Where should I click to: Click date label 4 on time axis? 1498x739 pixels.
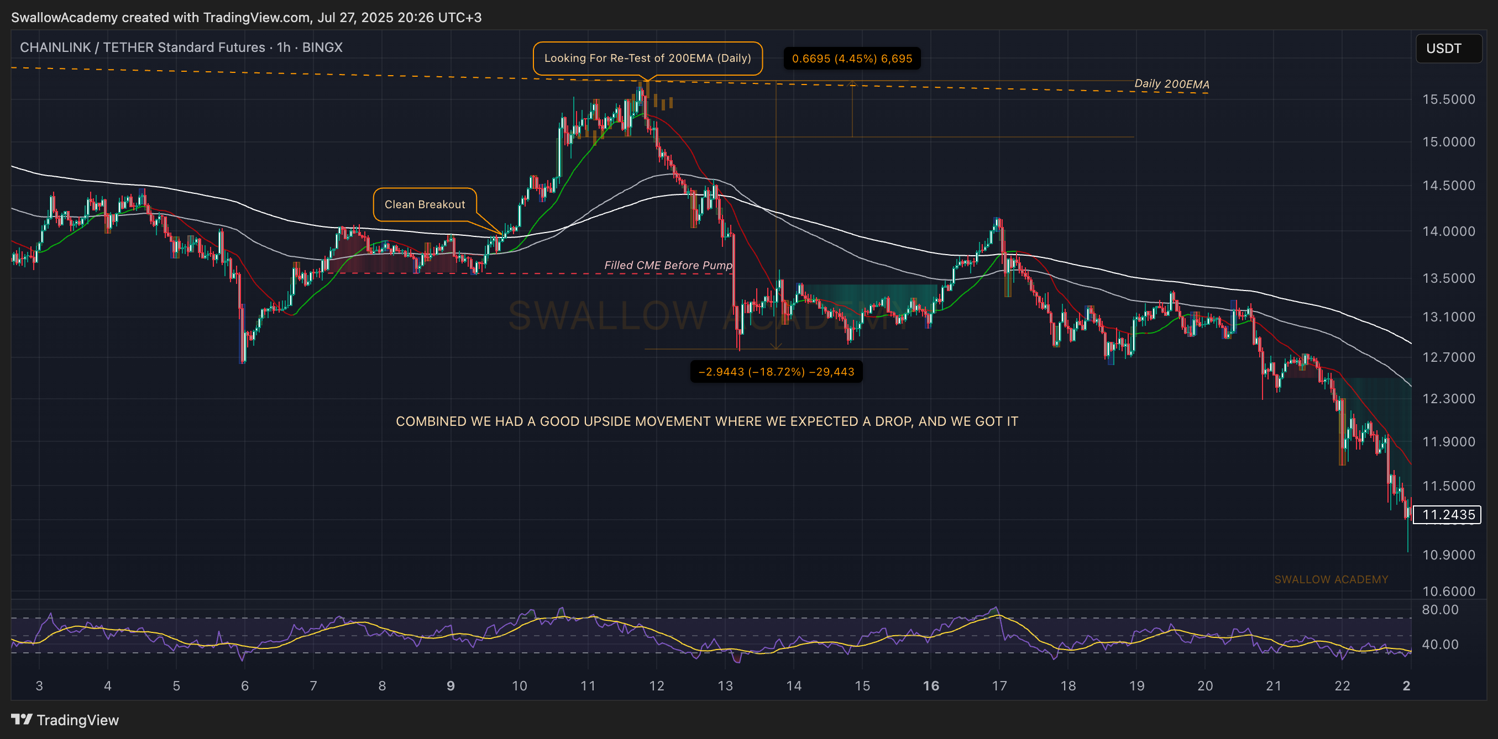108,686
